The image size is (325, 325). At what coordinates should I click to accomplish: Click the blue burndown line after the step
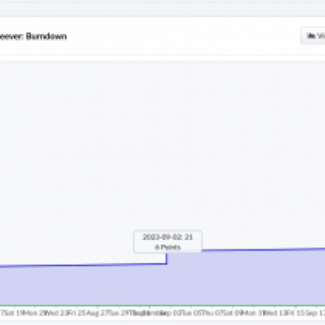coord(263,250)
